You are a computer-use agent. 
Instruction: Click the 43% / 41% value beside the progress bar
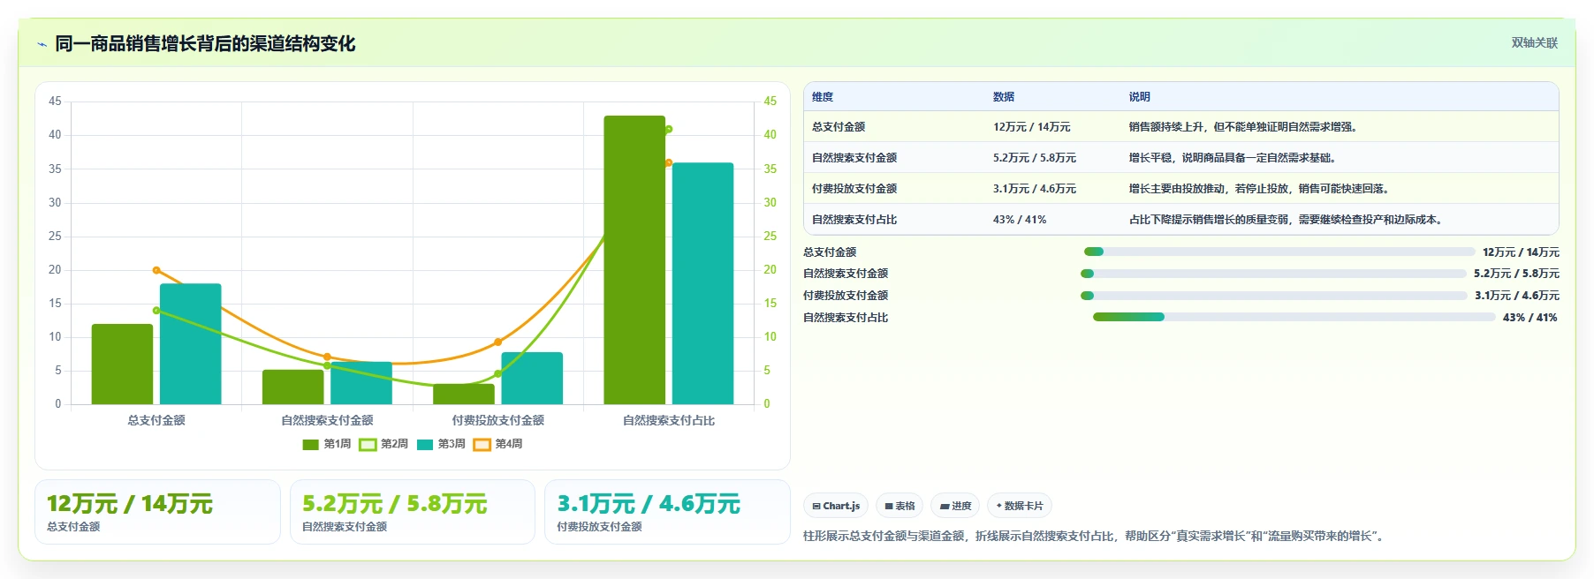point(1530,318)
